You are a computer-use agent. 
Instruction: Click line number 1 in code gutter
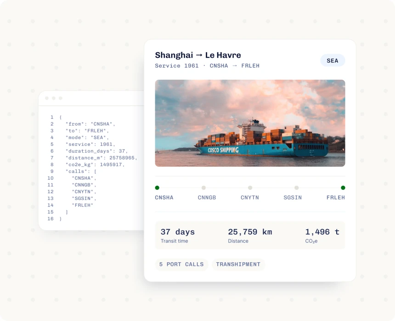(52, 117)
